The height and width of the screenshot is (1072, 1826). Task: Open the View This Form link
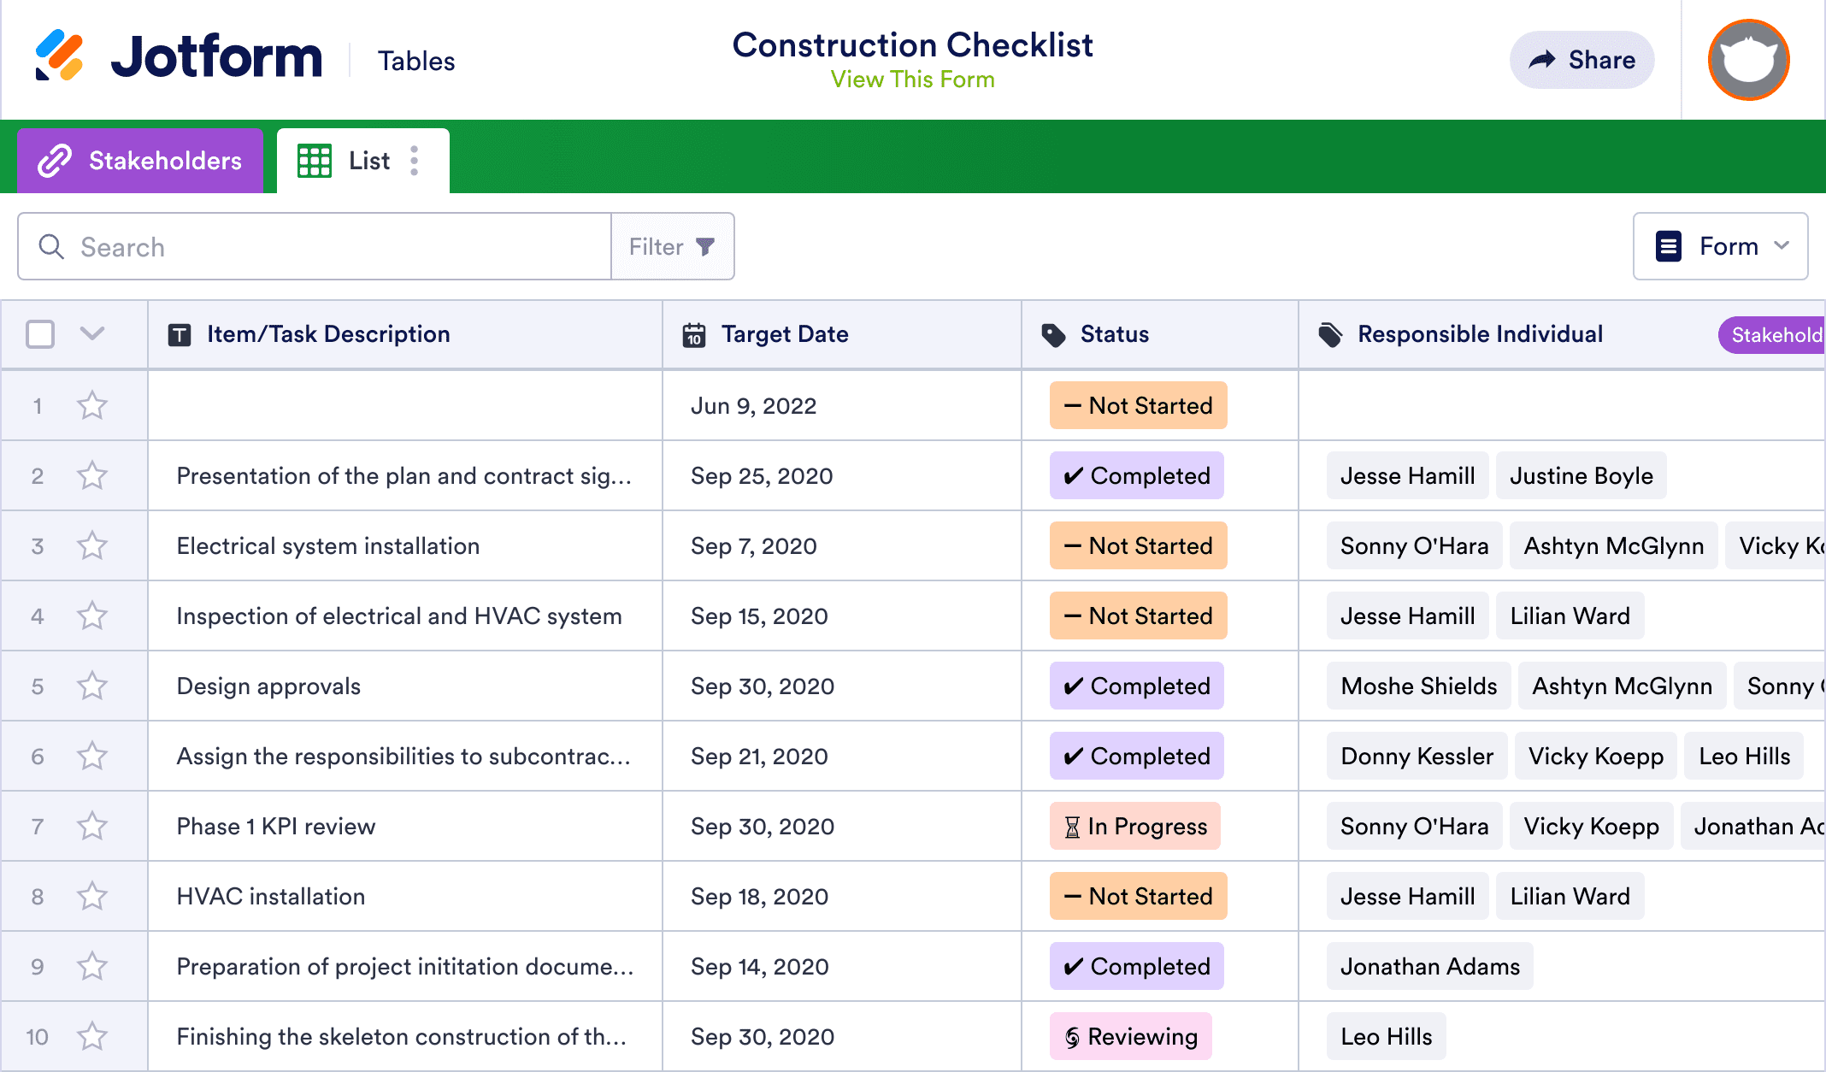[912, 80]
